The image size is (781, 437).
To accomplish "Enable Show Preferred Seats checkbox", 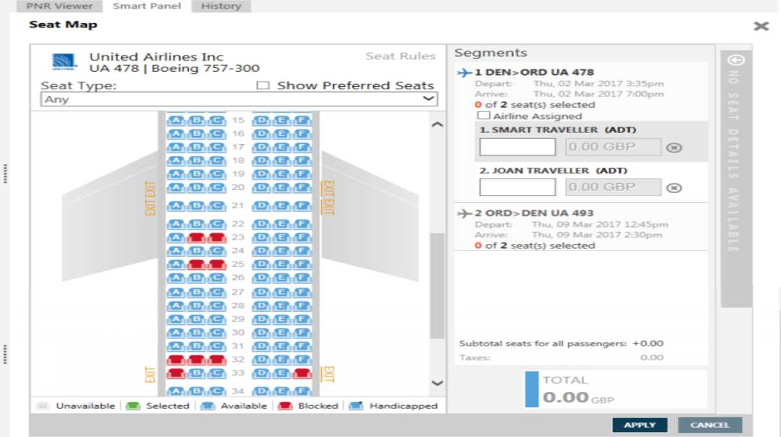I will (x=263, y=85).
